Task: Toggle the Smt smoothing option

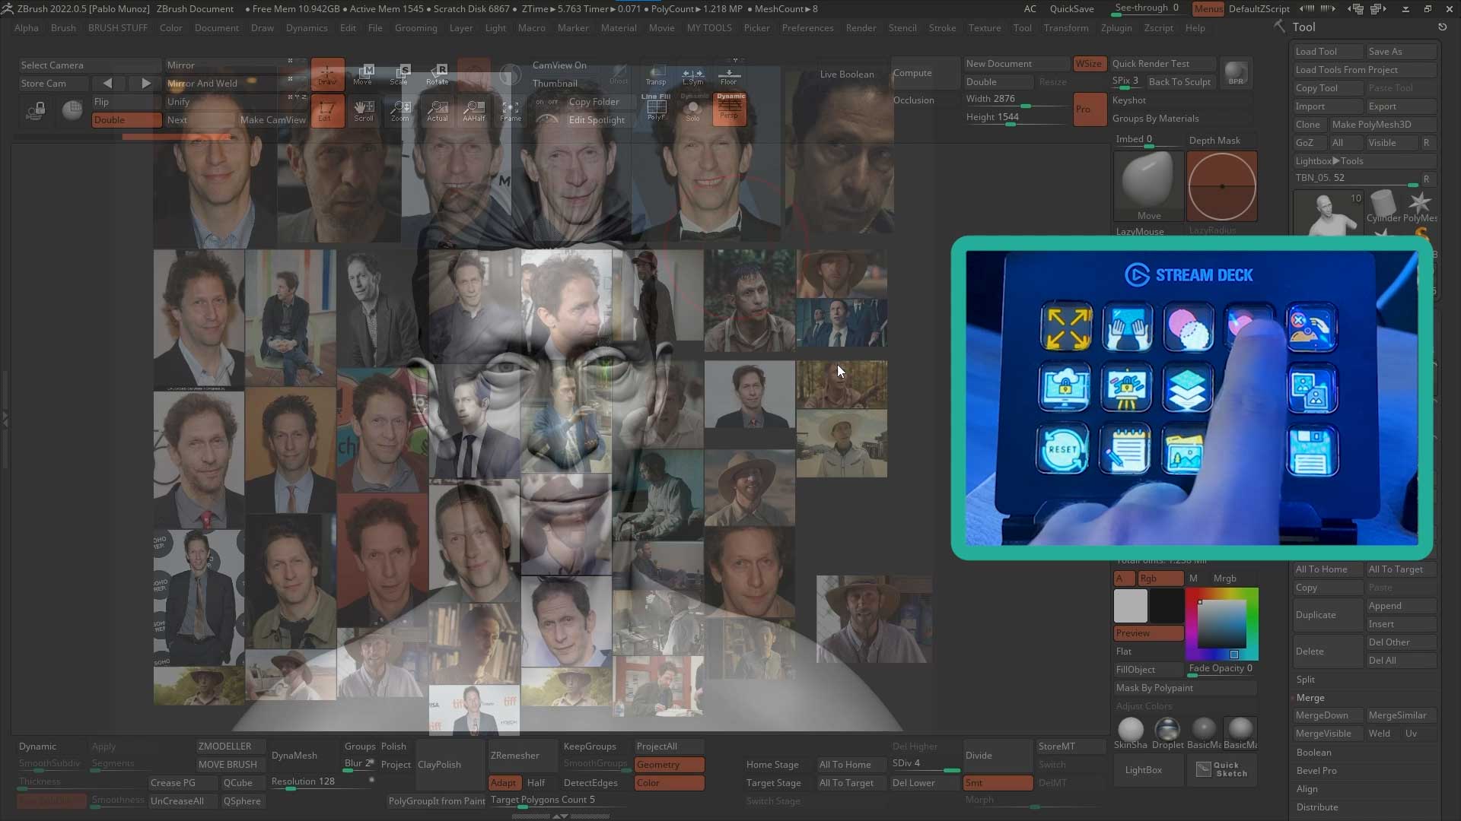Action: point(998,783)
